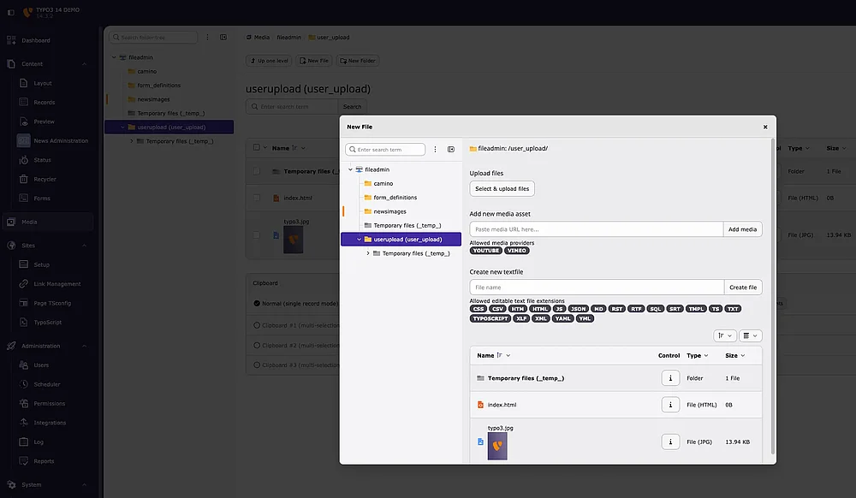856x498 pixels.
Task: Open Size column dropdown in dialog list
Action: pos(734,356)
